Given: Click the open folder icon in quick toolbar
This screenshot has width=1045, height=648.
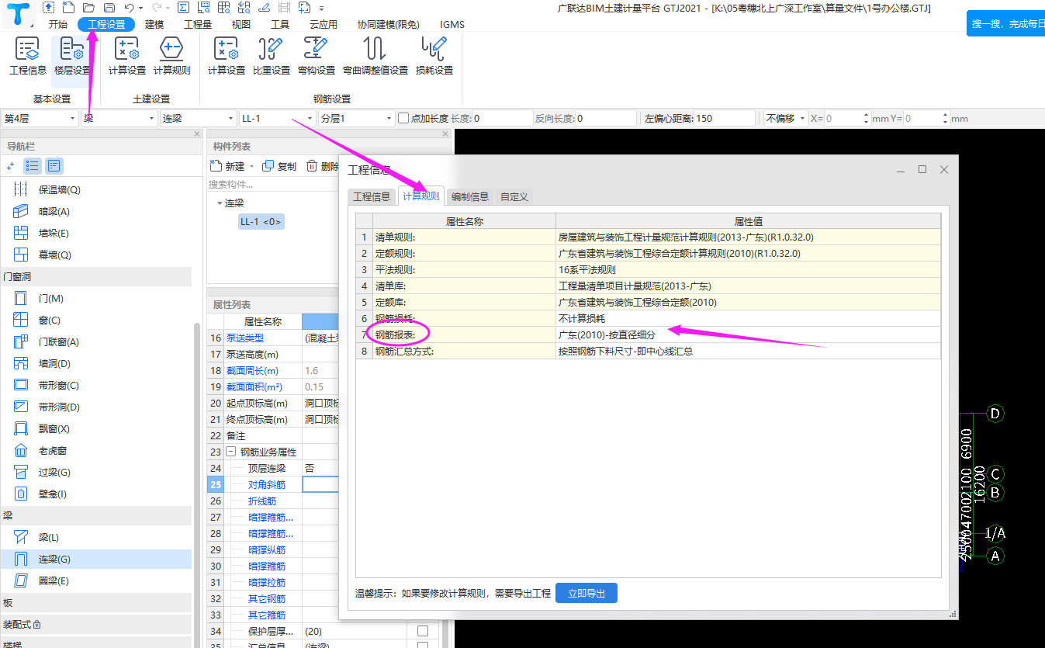Looking at the screenshot, I should coord(89,8).
